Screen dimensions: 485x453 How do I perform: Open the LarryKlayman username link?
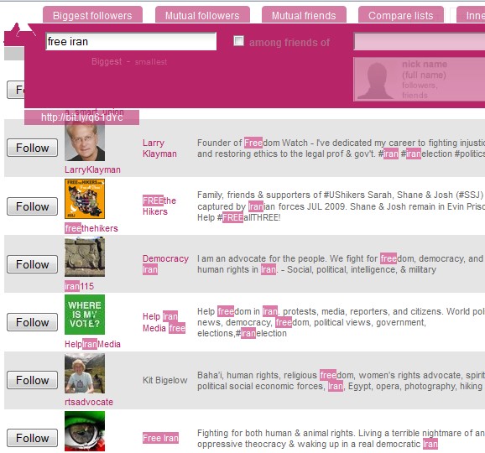pos(92,169)
